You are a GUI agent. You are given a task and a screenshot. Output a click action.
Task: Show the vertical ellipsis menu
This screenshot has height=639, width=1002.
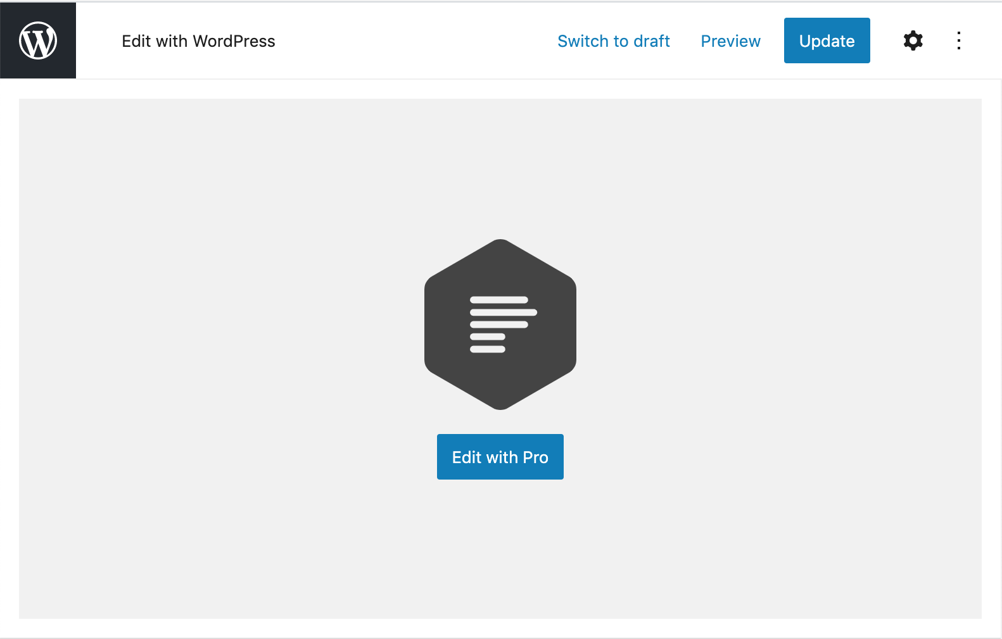pos(959,40)
